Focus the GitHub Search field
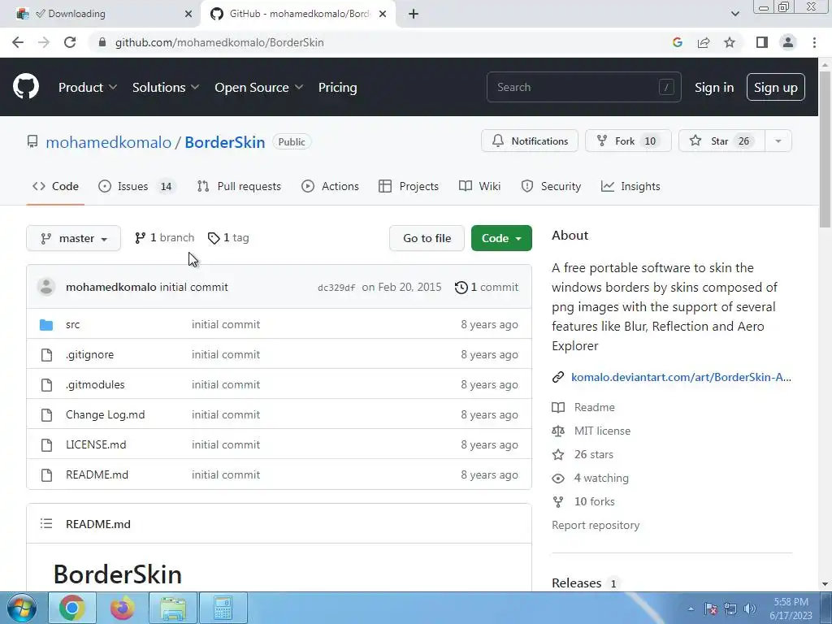 [583, 87]
